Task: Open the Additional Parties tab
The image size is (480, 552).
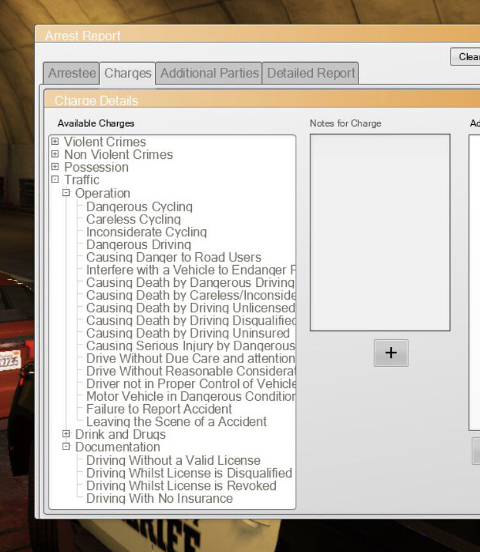Action: 209,73
